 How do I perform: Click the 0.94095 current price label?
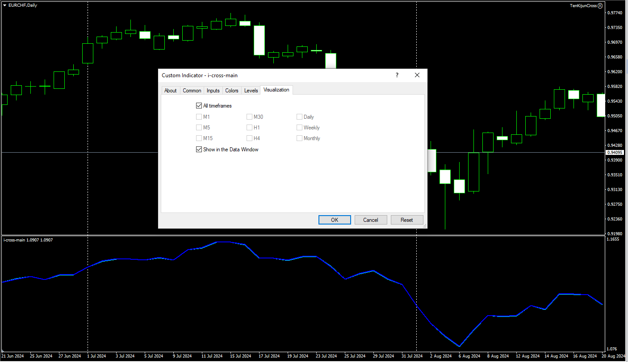coord(615,153)
